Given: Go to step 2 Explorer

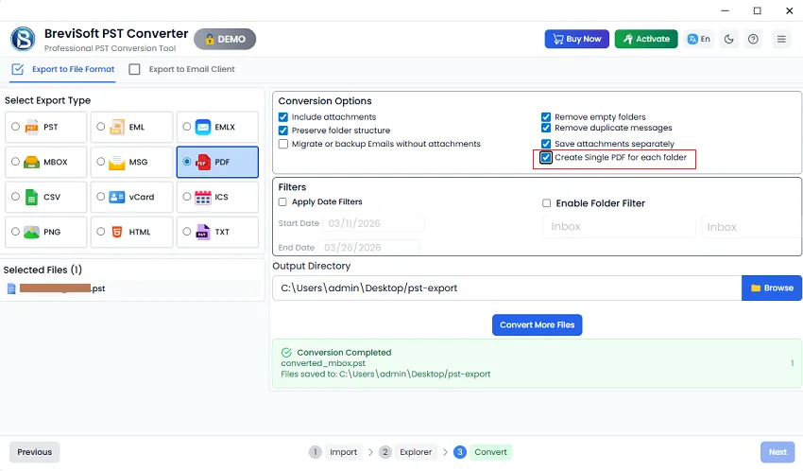Looking at the screenshot, I should (x=408, y=452).
